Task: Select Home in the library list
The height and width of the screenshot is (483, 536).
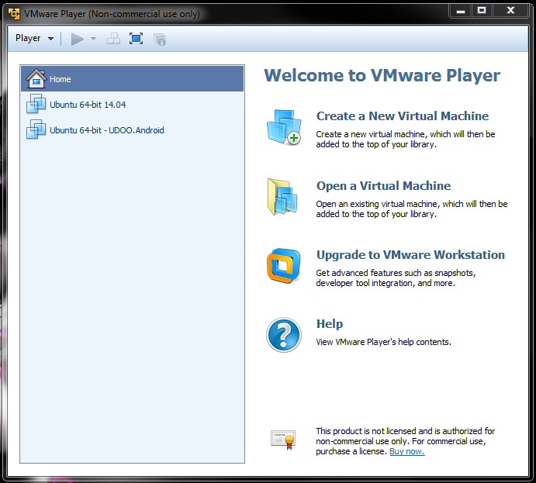Action: point(133,79)
